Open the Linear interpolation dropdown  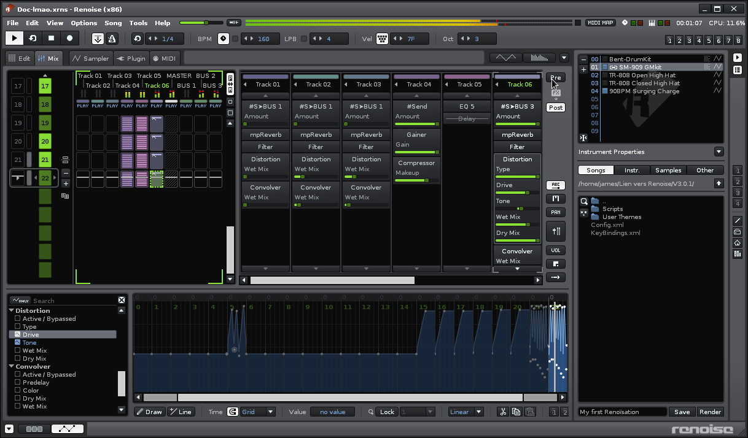pos(466,412)
